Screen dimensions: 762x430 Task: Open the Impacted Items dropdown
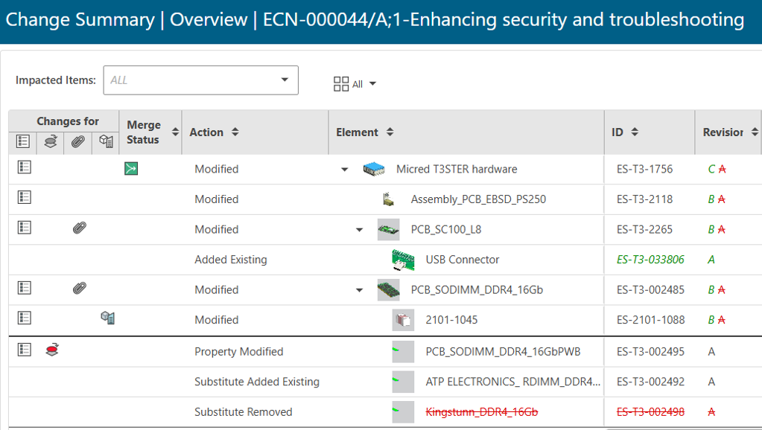[x=285, y=80]
